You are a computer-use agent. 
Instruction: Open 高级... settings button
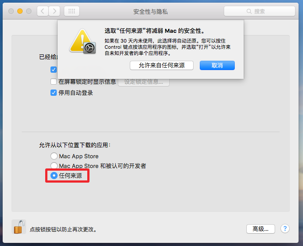click(x=260, y=229)
